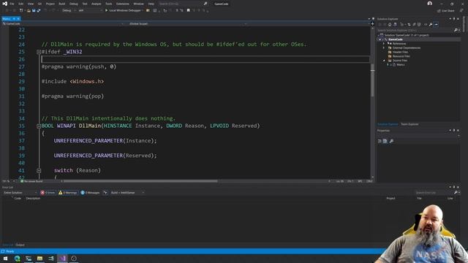Select Main.c in Solution Explorer

[401, 65]
